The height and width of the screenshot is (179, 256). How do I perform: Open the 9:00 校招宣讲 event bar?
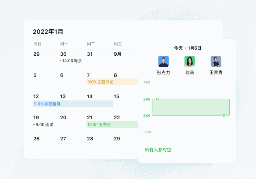point(73,104)
